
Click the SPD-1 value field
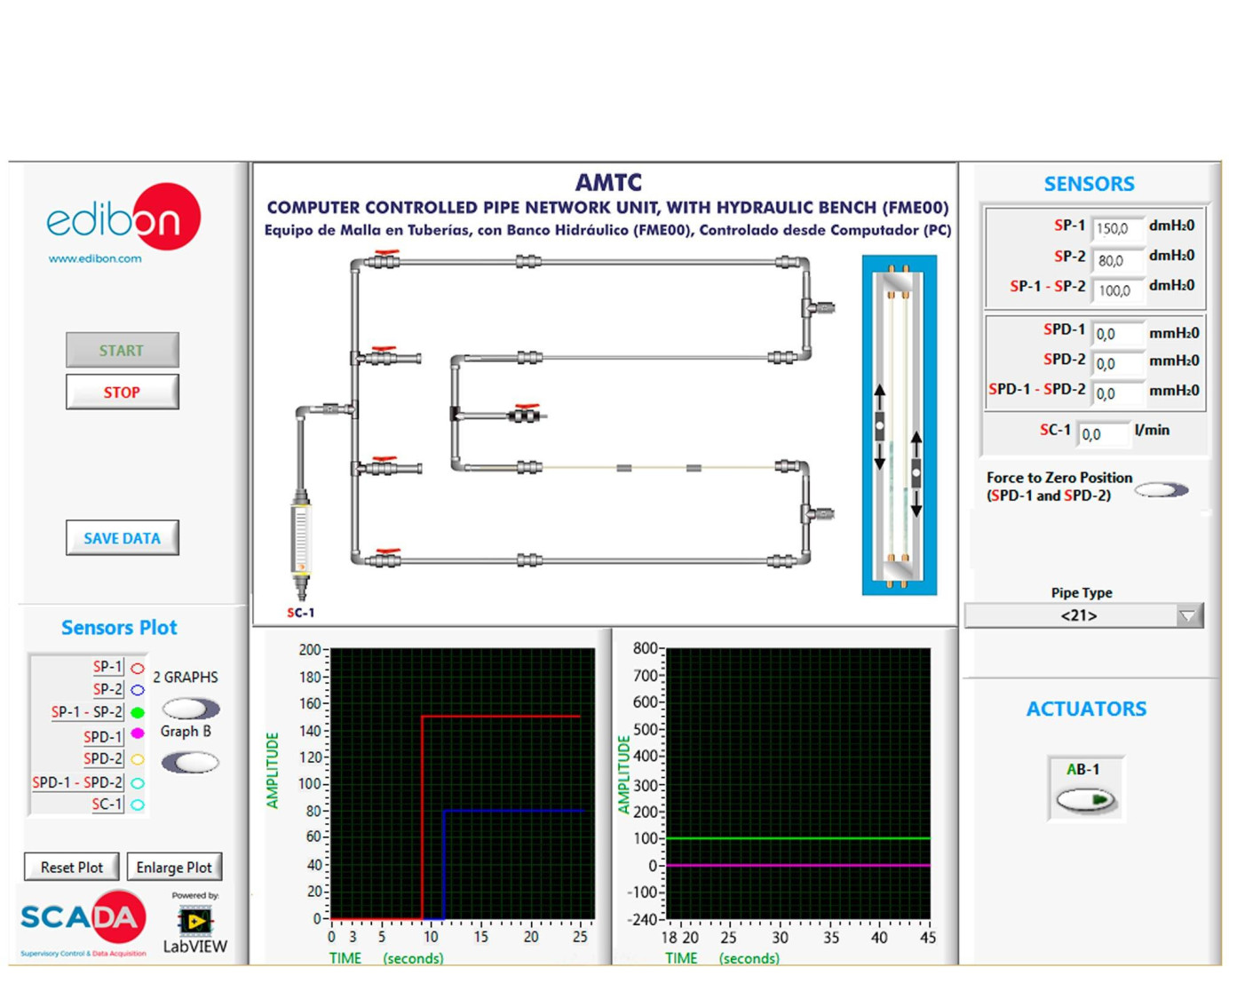[x=1117, y=334]
